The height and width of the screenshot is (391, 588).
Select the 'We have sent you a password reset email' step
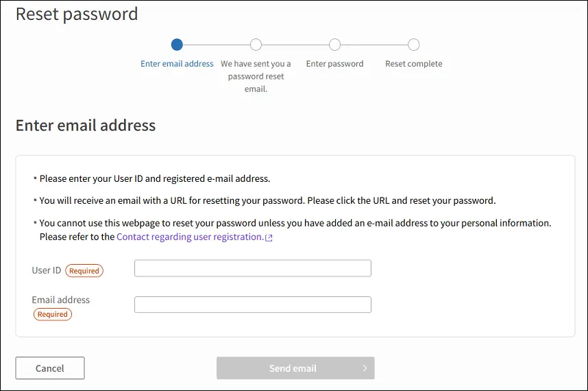[256, 76]
